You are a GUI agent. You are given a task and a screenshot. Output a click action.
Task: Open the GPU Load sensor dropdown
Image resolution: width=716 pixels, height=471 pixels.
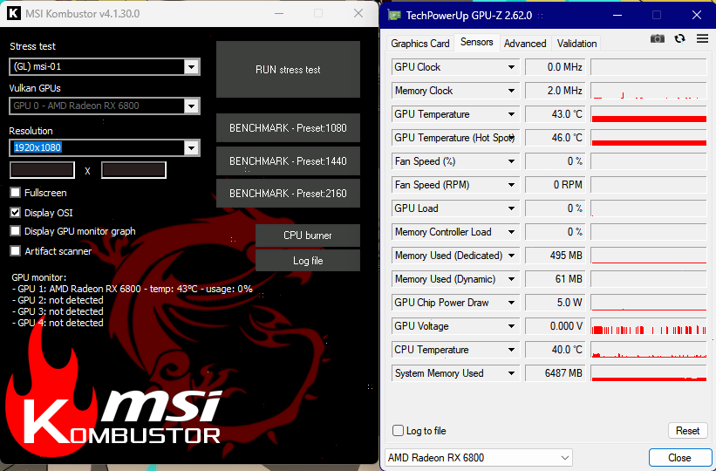tap(511, 208)
